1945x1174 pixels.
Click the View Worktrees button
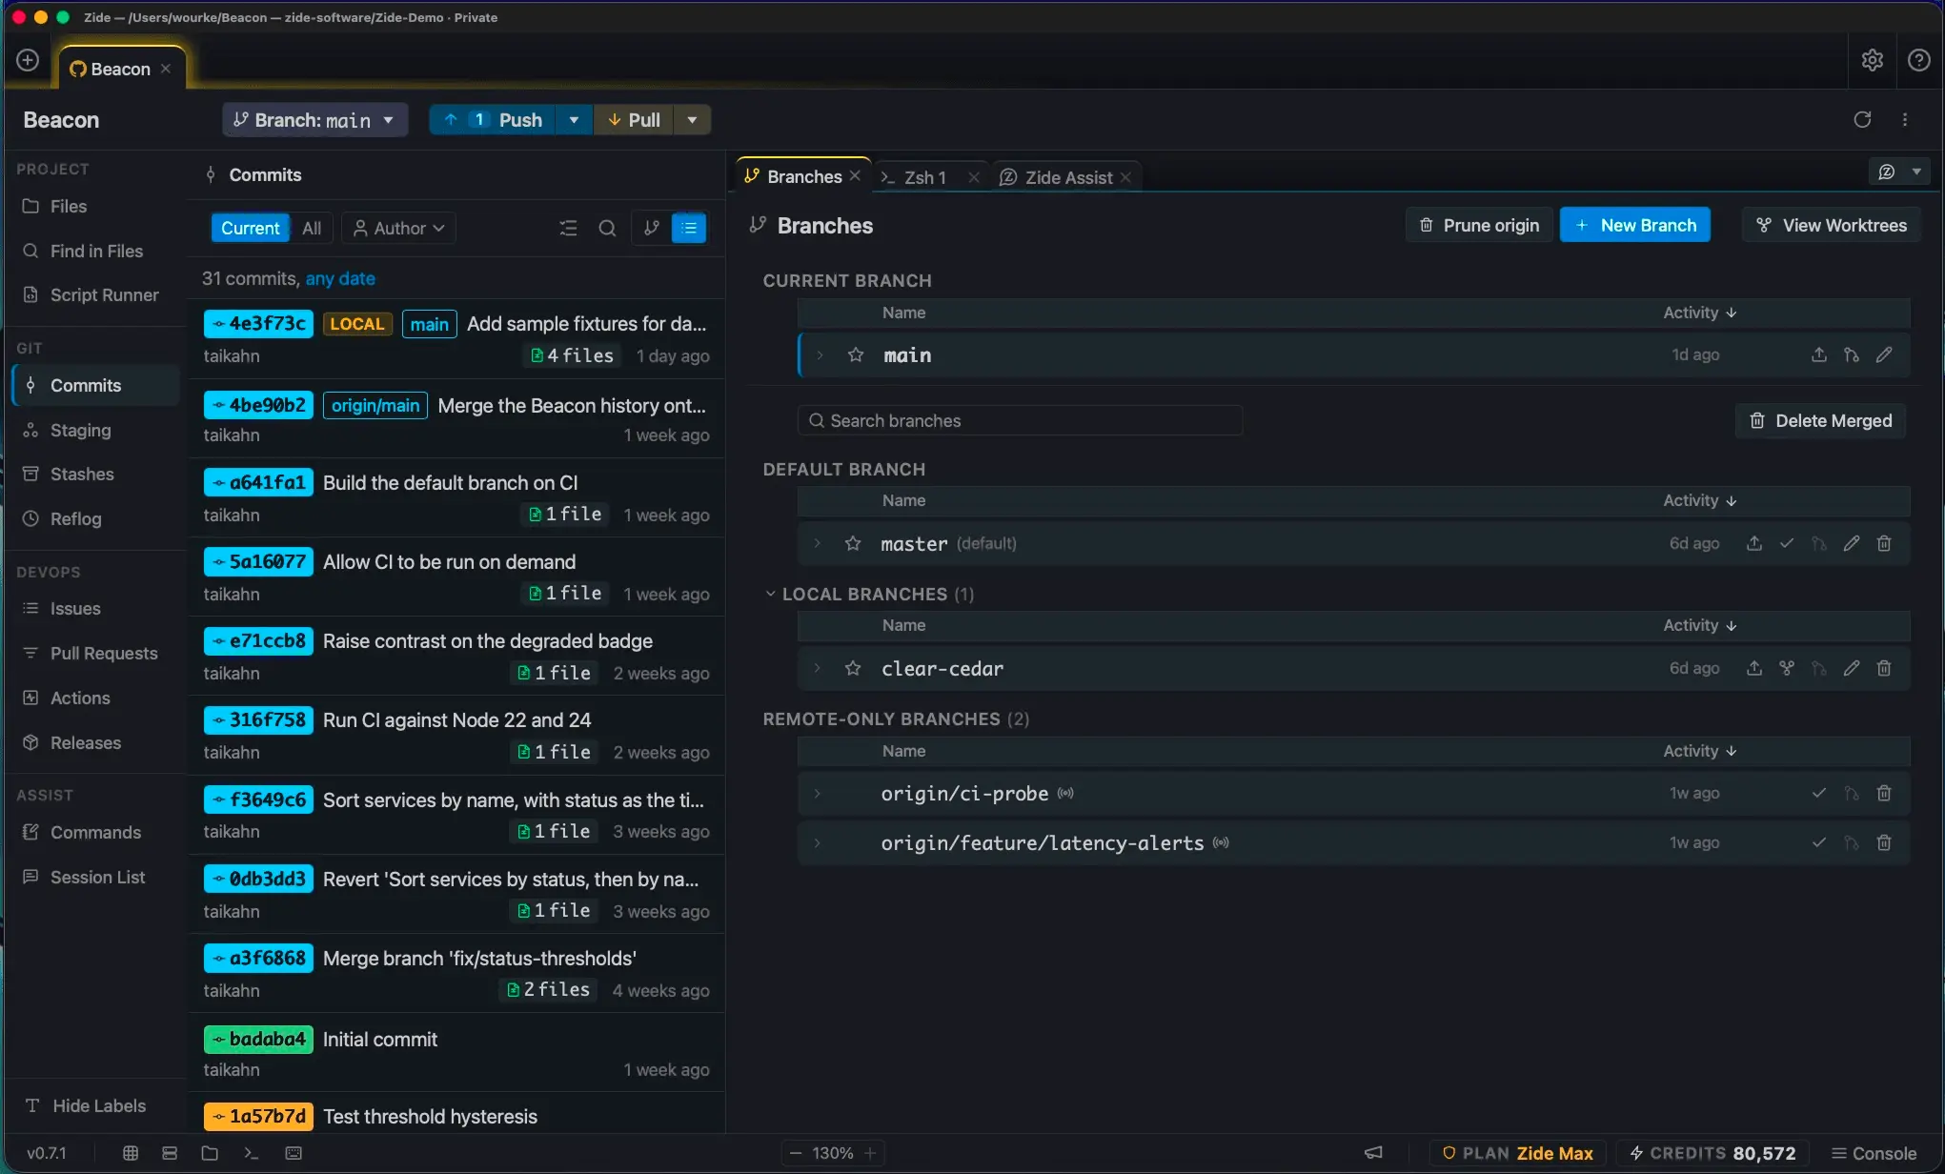pos(1831,225)
